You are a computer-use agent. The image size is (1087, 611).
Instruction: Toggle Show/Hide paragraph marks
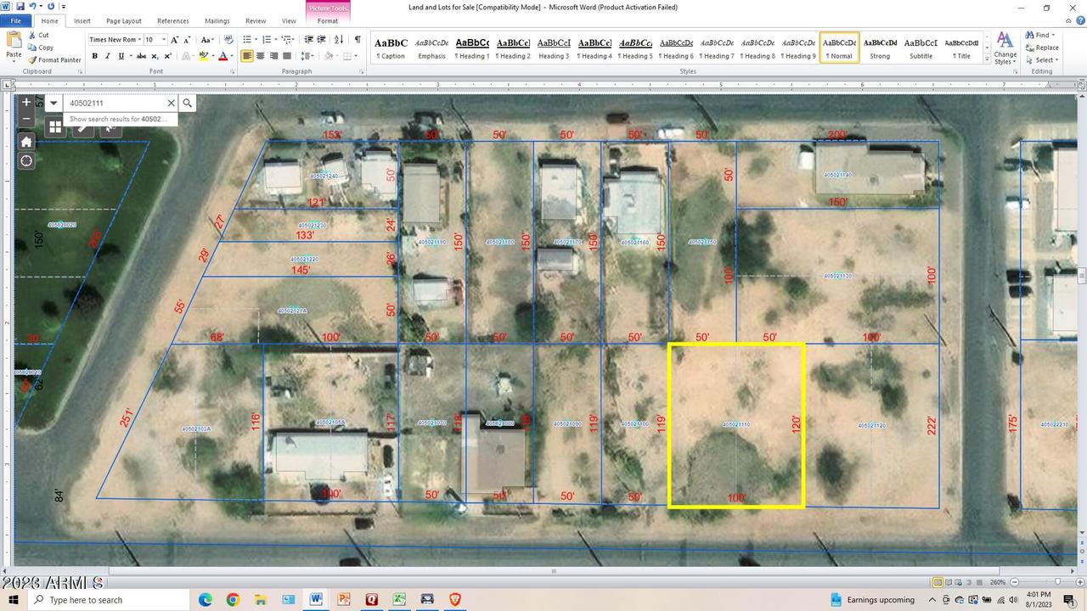coord(358,39)
